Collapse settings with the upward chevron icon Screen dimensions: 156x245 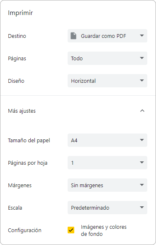click(x=142, y=111)
